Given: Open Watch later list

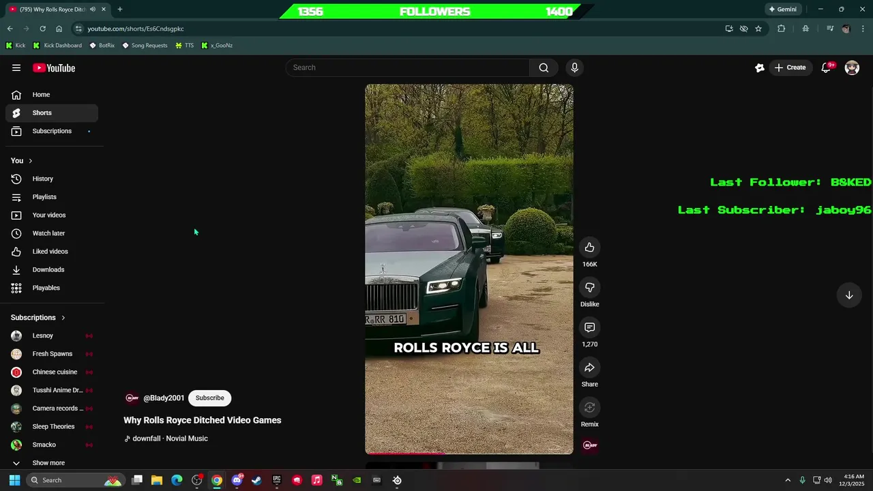Looking at the screenshot, I should coord(52,233).
